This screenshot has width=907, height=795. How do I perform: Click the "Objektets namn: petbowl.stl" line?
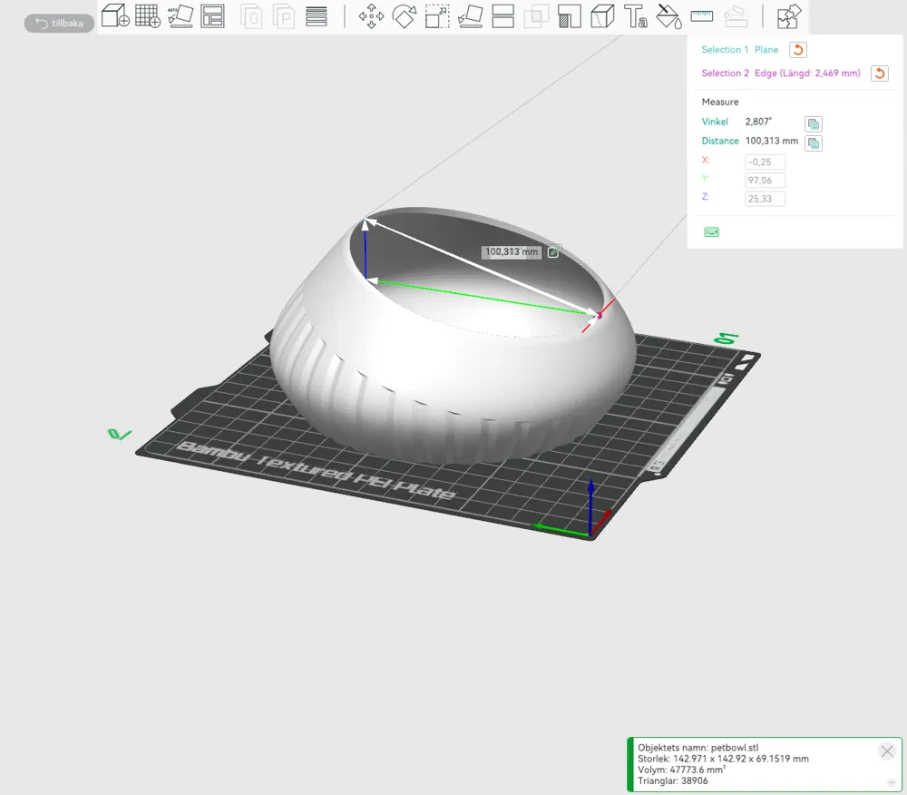point(697,748)
